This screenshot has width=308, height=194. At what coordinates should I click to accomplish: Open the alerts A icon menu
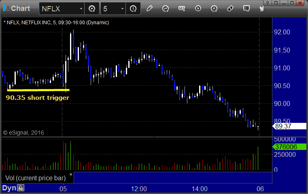[214, 8]
